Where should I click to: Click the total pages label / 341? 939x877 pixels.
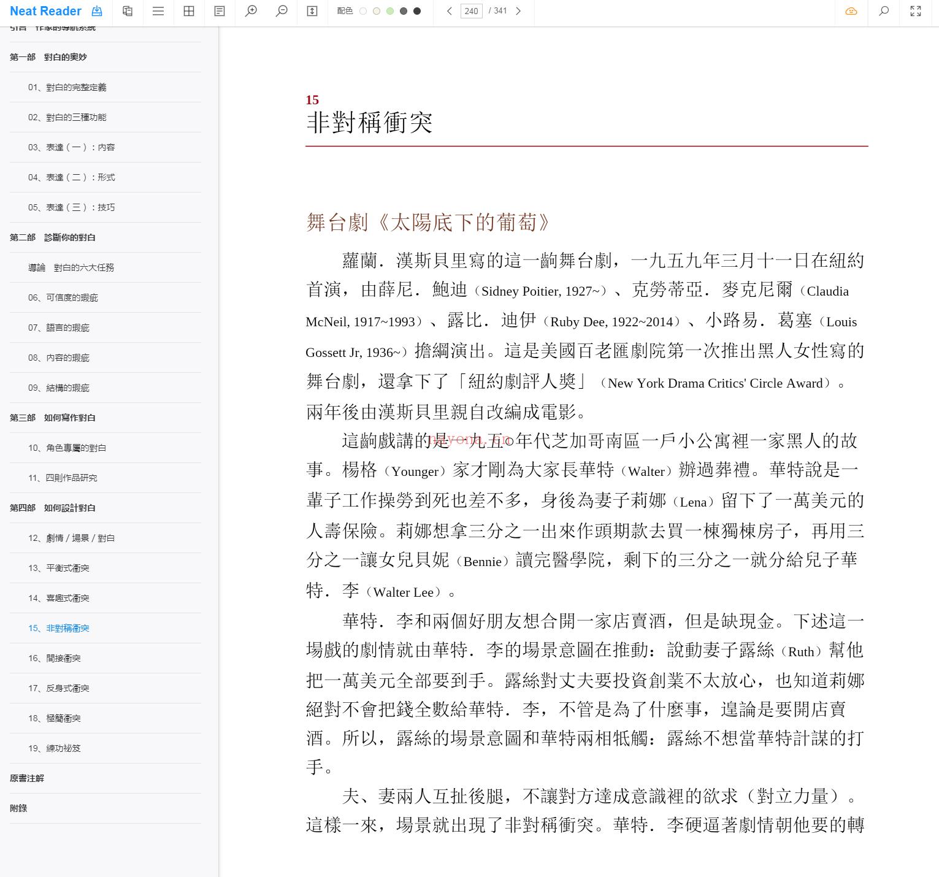pos(497,11)
